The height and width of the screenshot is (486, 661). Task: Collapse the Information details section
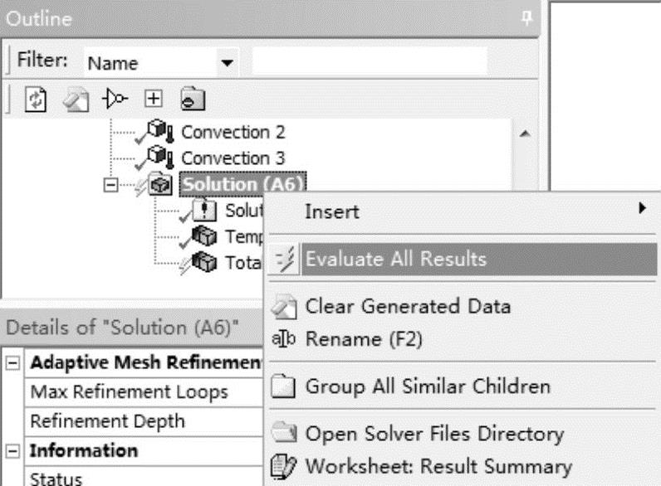point(12,451)
